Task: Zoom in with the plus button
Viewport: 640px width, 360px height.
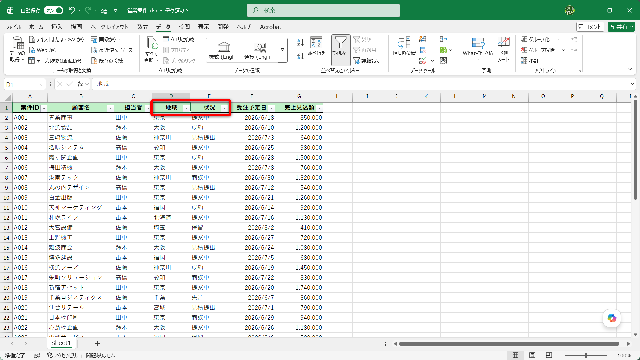Action: pos(610,355)
